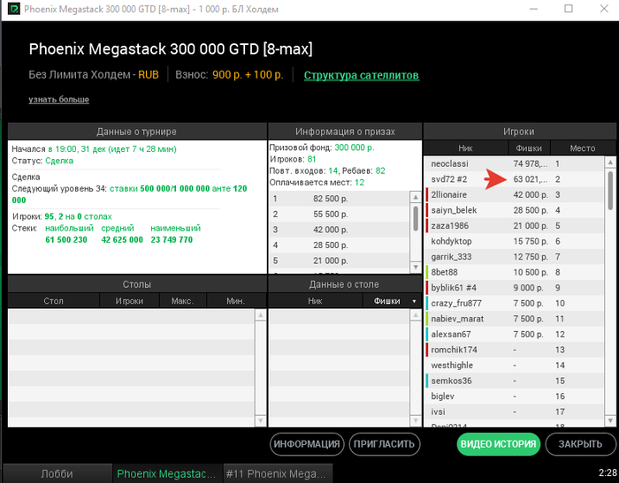Sort tables by Мин. column
The height and width of the screenshot is (483, 619).
pyautogui.click(x=236, y=301)
